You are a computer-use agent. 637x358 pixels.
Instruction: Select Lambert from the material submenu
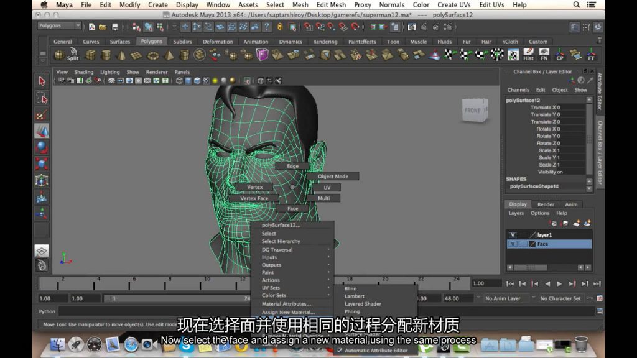[354, 296]
